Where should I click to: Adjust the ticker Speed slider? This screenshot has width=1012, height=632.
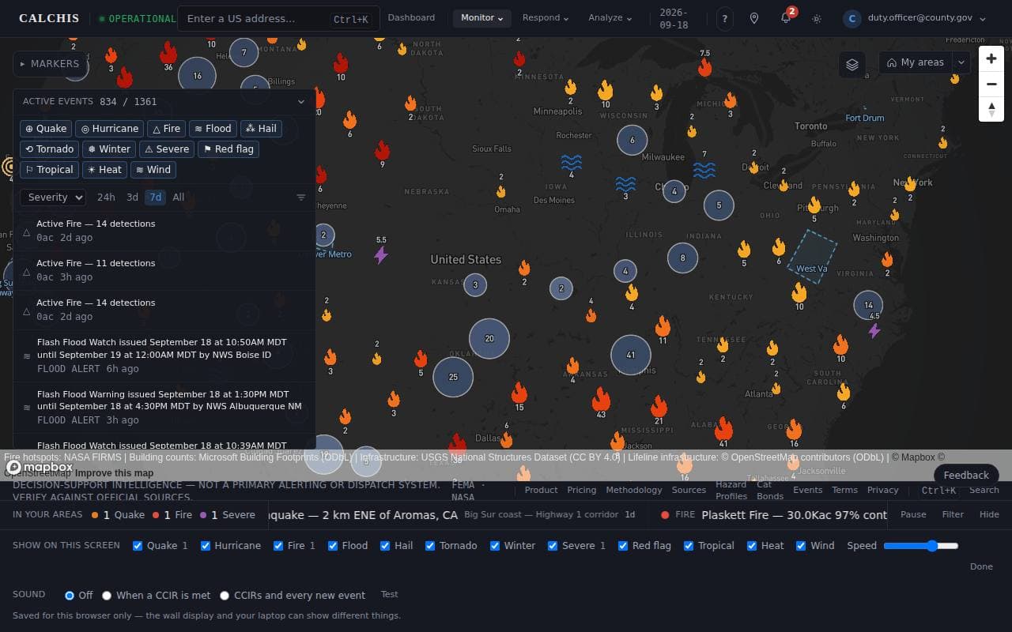(x=921, y=546)
